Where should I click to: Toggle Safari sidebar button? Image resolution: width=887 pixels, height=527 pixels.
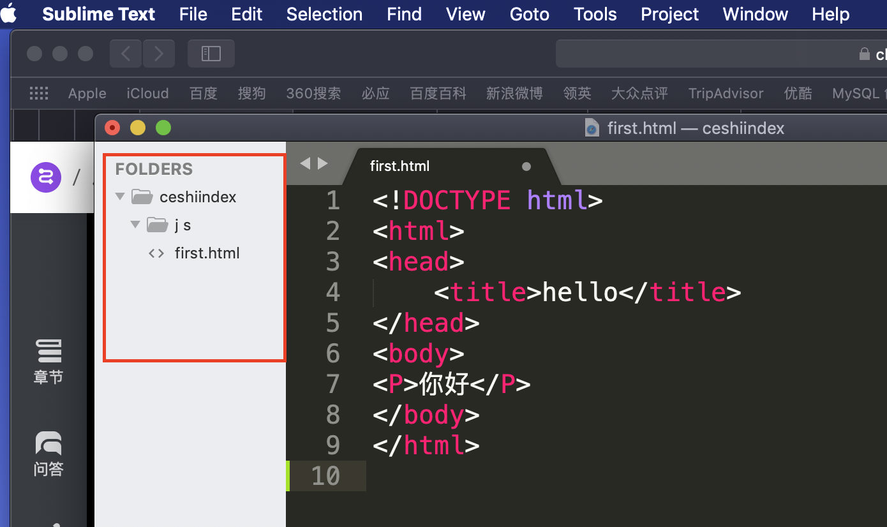pos(211,54)
